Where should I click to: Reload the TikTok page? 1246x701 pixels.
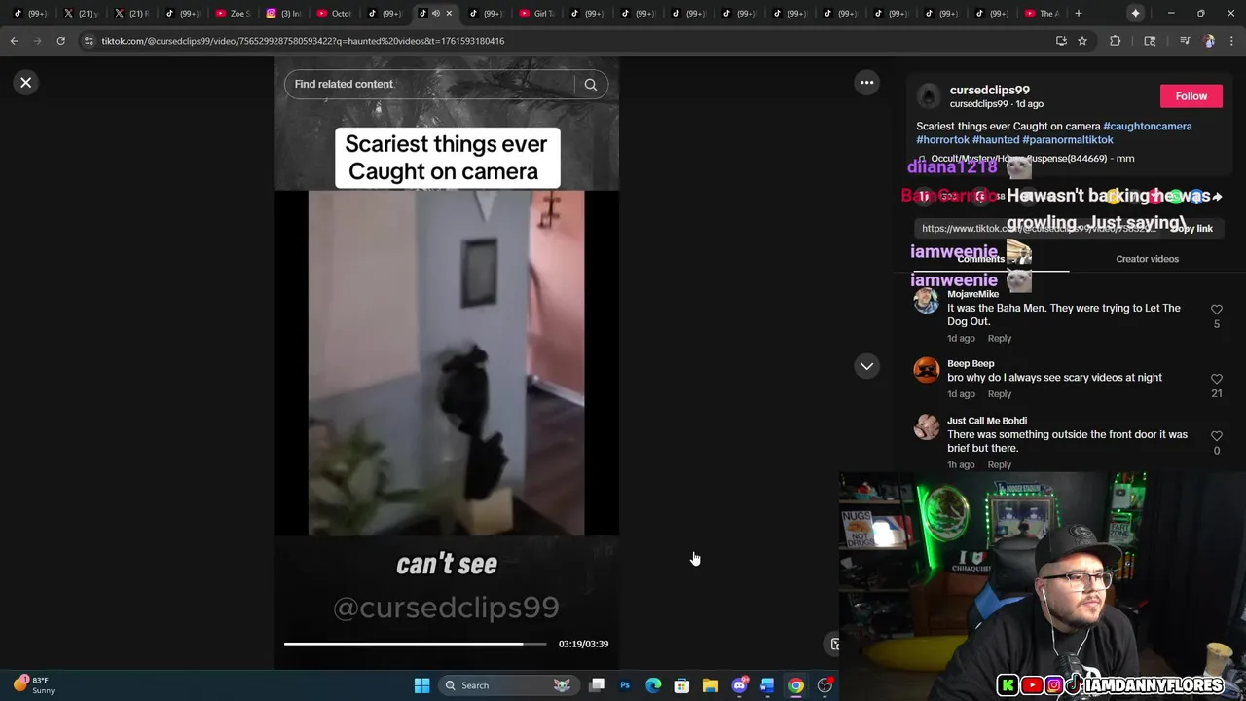(x=60, y=41)
